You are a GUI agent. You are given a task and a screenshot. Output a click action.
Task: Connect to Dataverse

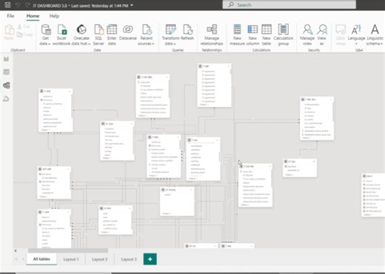click(x=128, y=32)
